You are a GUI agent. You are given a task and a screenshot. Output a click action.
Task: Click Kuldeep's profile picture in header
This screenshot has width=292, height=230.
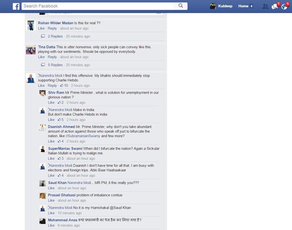(x=213, y=6)
